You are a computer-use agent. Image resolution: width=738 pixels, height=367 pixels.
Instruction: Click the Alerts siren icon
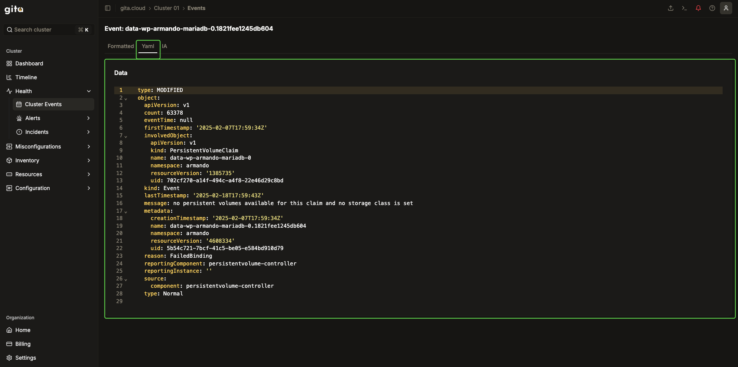pos(19,118)
